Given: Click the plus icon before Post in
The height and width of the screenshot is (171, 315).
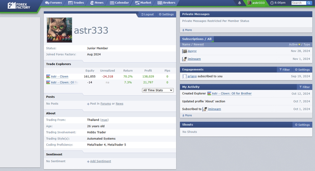Looking at the screenshot, I should click(x=88, y=104).
